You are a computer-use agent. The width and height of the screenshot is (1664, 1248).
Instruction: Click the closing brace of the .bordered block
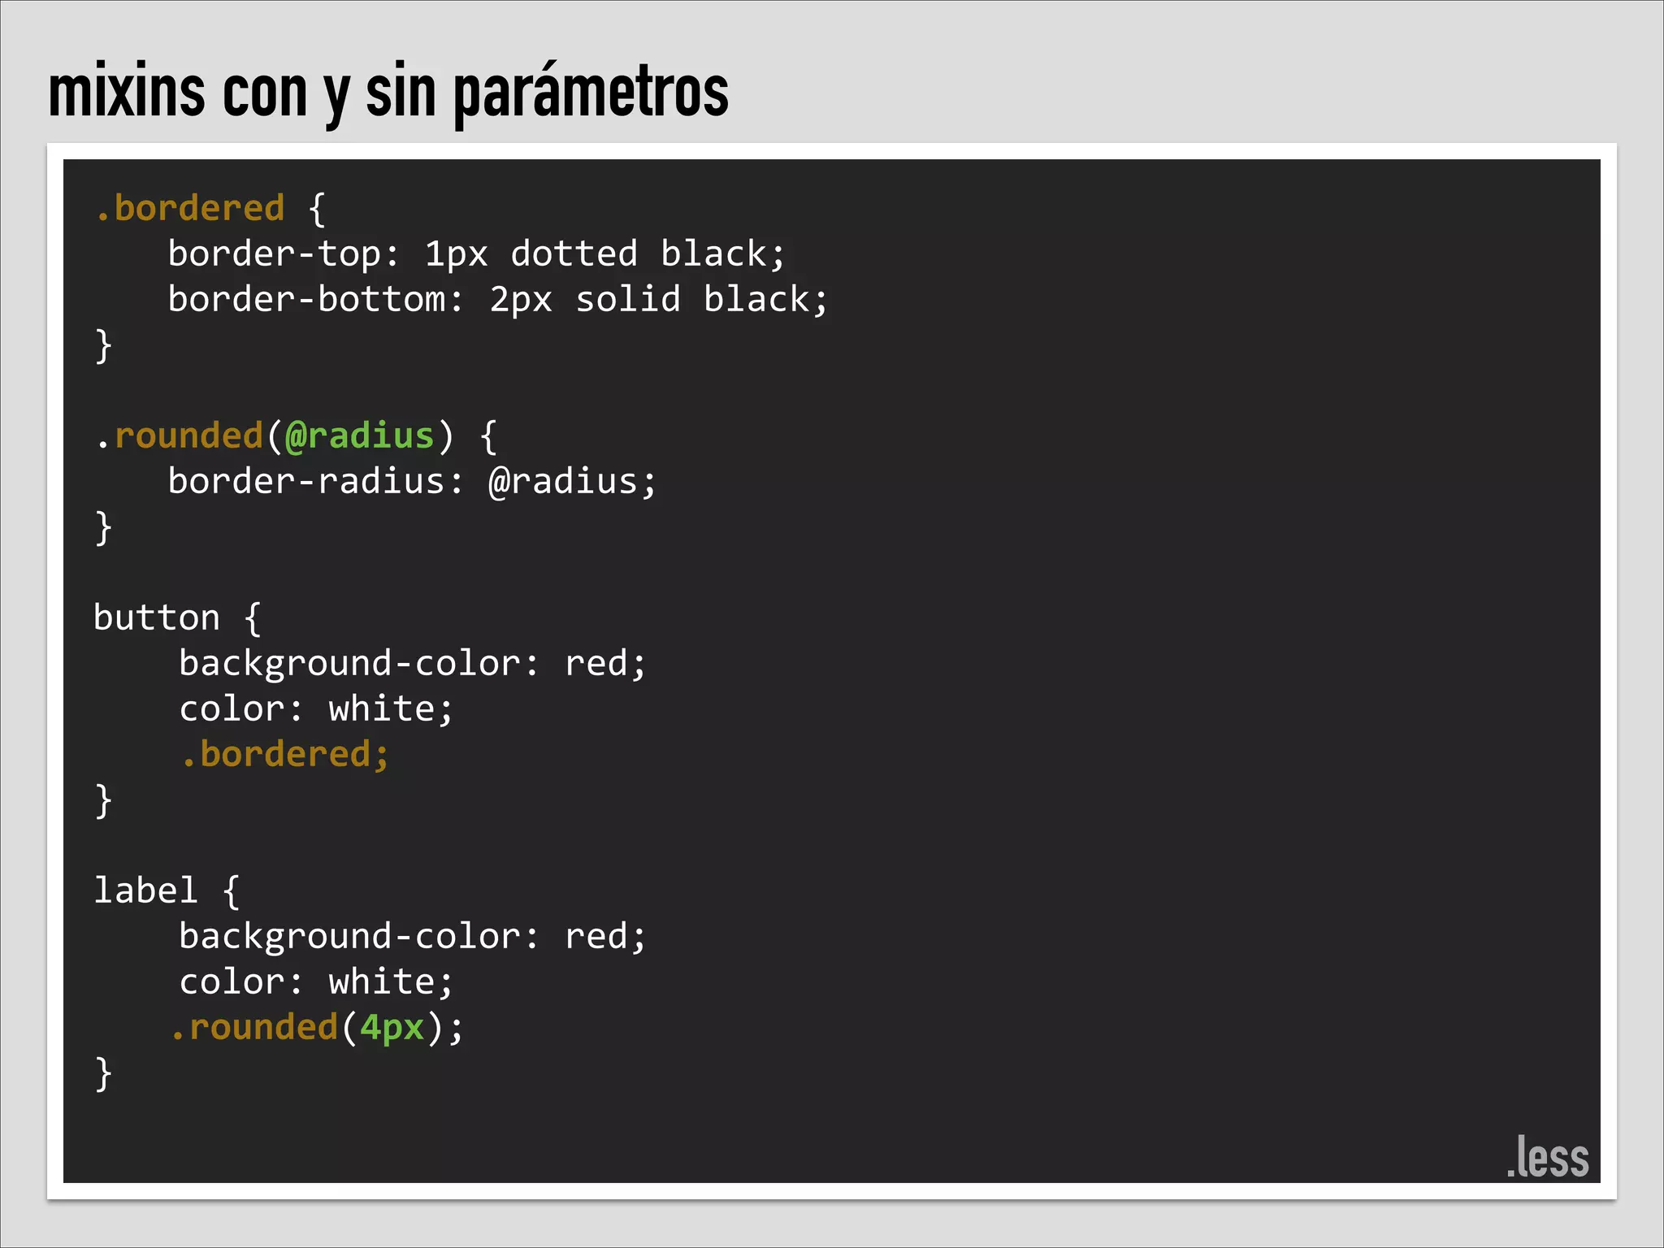coord(103,345)
